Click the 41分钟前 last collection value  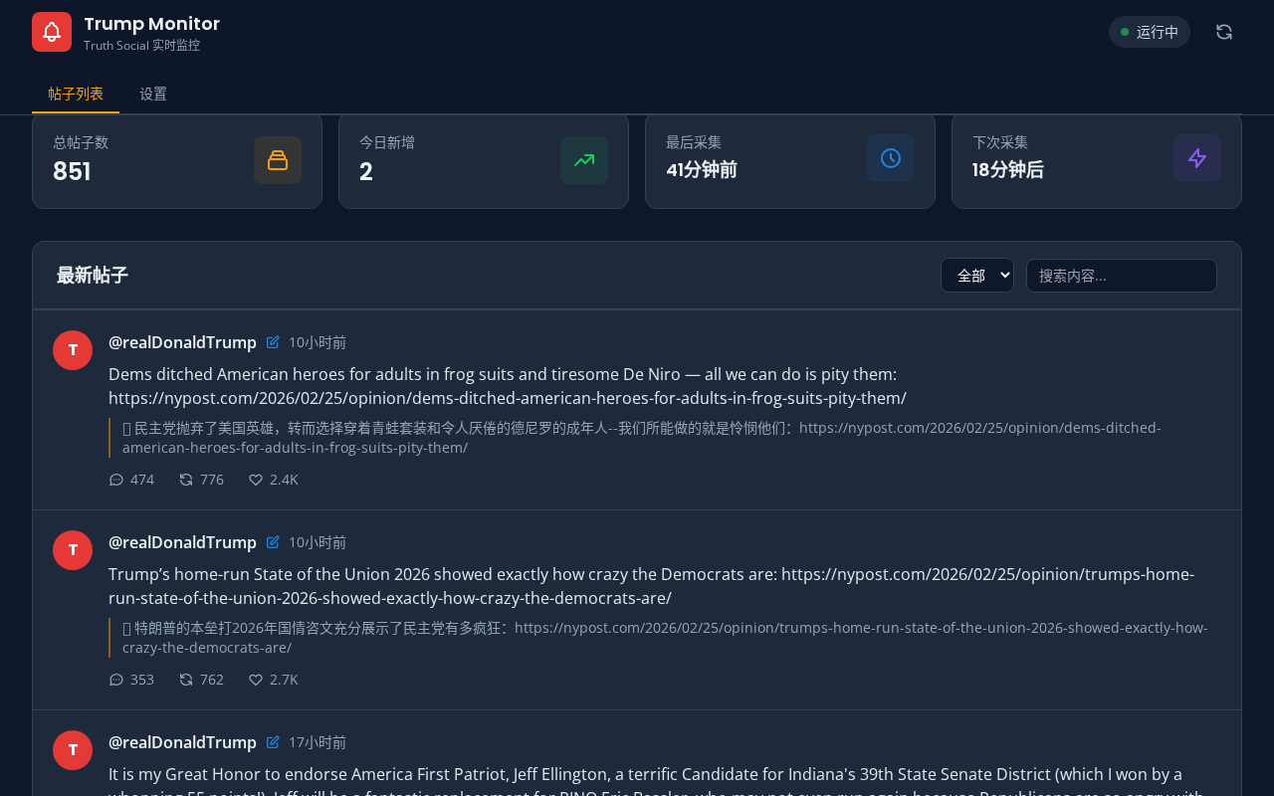pyautogui.click(x=702, y=170)
